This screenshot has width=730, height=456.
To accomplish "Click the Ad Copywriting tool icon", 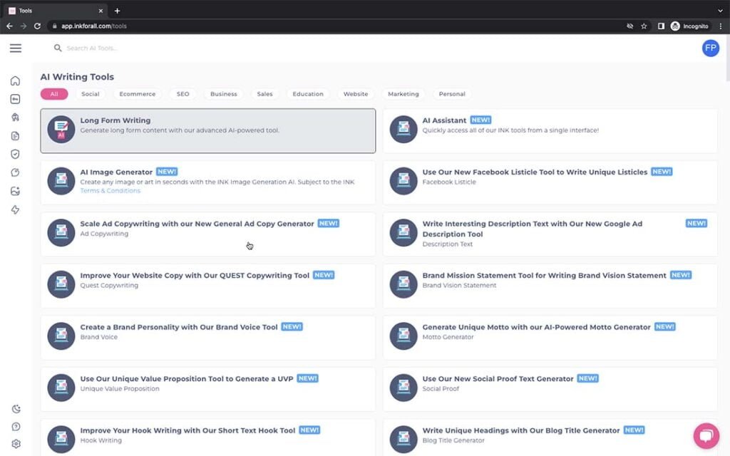I will [x=61, y=233].
